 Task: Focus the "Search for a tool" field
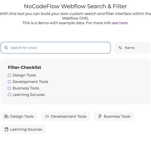click(59, 48)
